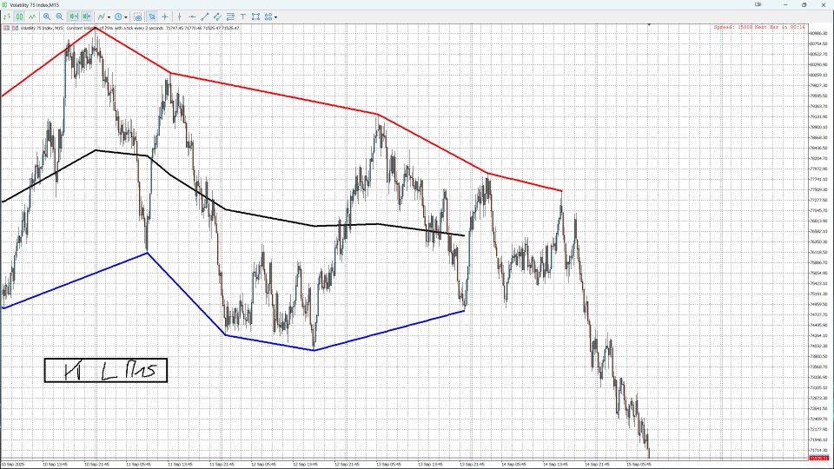The image size is (834, 469).
Task: Open the timeframe periods clock button
Action: pyautogui.click(x=118, y=17)
